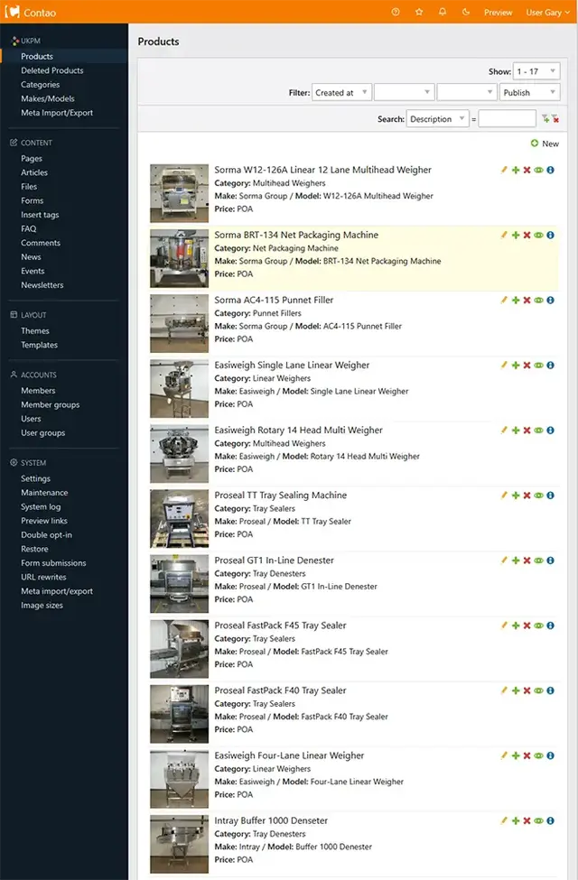Edit the Sorma W12-126A product with the pencil icon
Image resolution: width=578 pixels, height=880 pixels.
504,170
